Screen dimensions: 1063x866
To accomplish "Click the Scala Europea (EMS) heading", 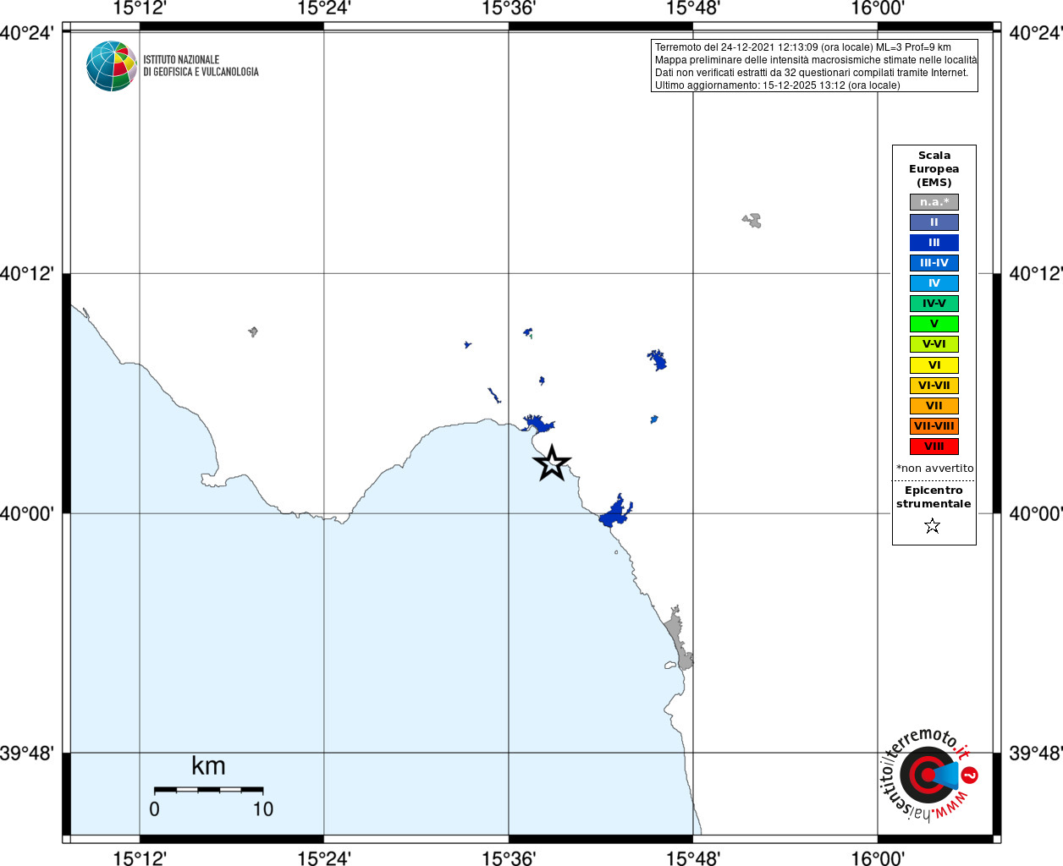I will [x=934, y=169].
